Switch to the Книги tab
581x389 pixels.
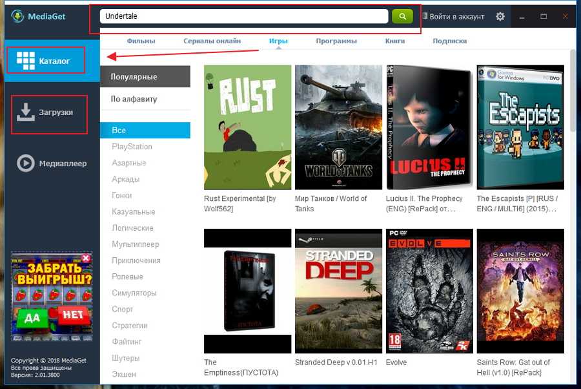click(x=394, y=41)
